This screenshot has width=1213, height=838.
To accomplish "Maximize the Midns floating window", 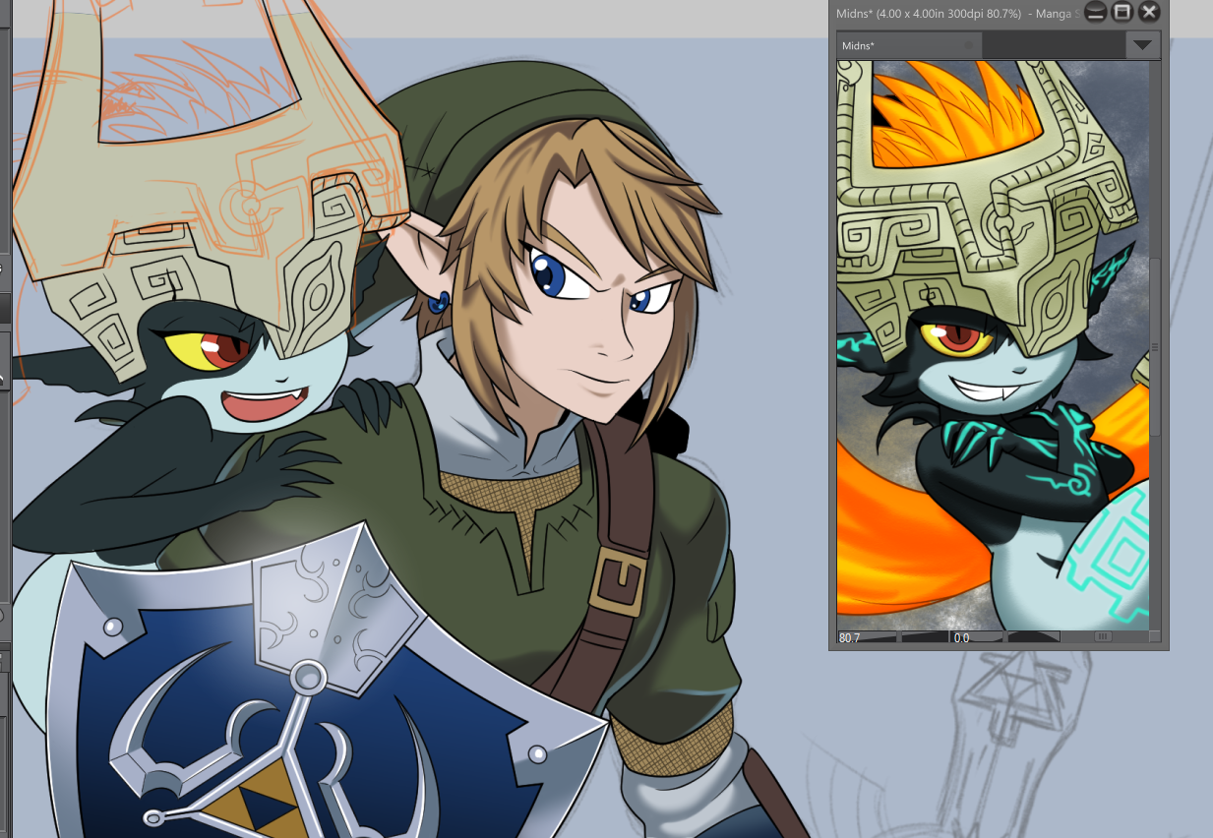I will pyautogui.click(x=1122, y=12).
